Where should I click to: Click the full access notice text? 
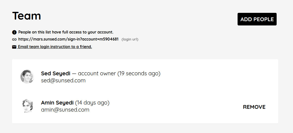click(x=66, y=32)
